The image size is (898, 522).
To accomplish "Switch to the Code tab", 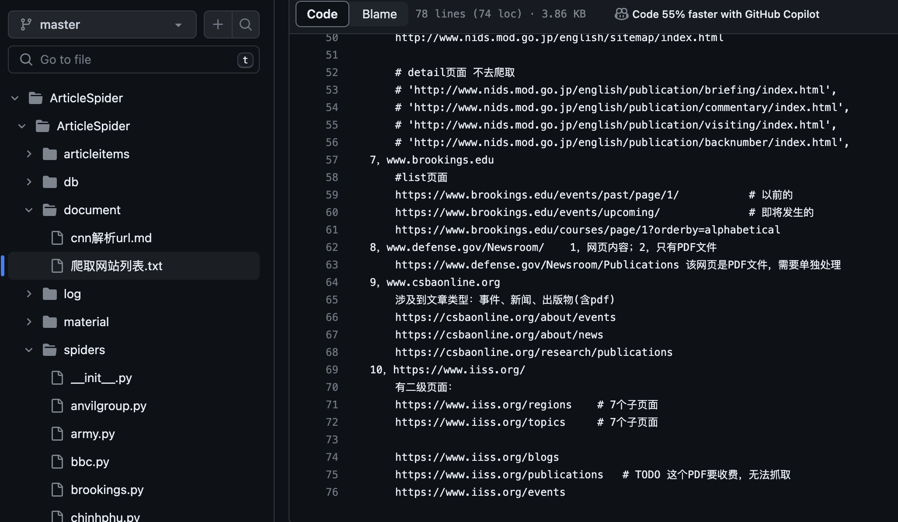I will pos(322,14).
